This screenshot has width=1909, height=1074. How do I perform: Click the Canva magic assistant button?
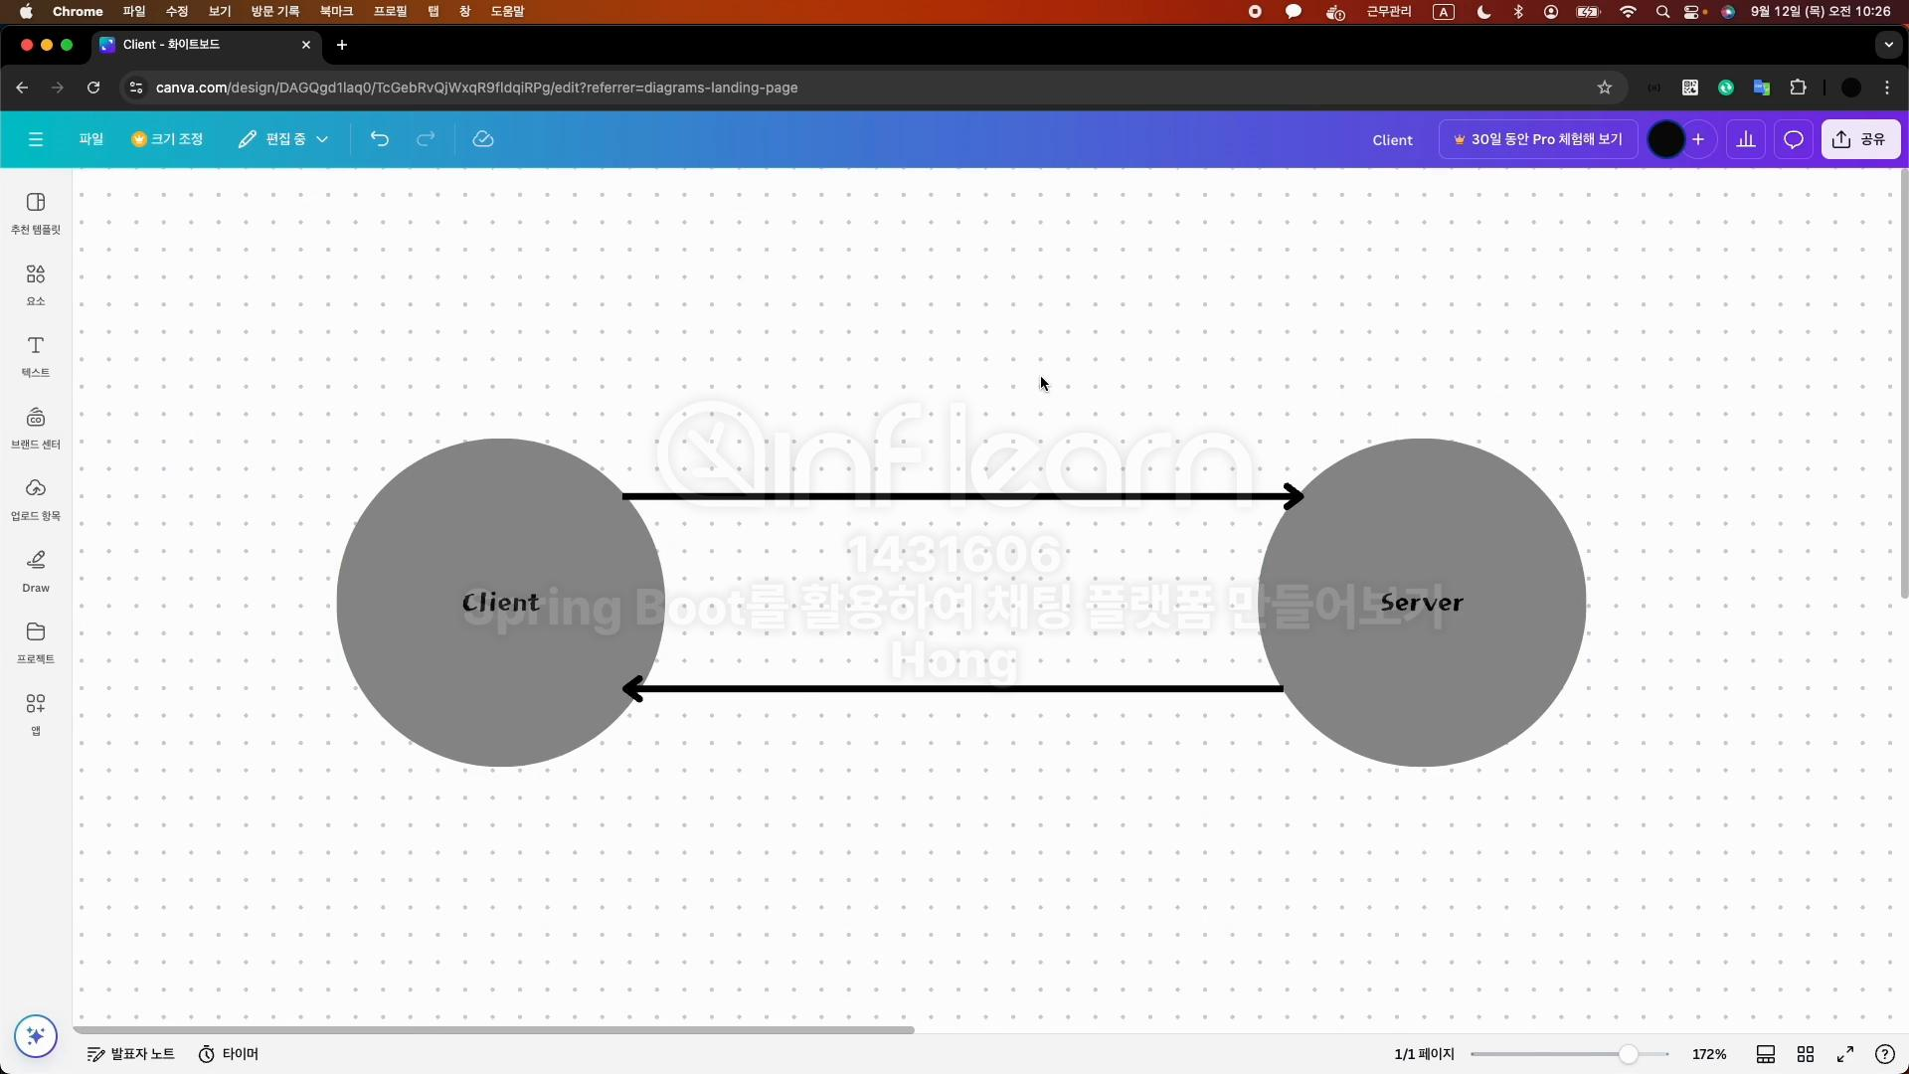(x=36, y=1036)
